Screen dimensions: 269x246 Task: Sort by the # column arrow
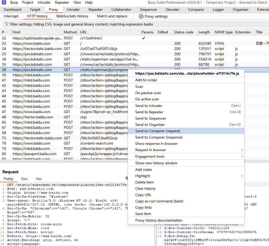pyautogui.click(x=6, y=32)
